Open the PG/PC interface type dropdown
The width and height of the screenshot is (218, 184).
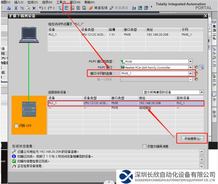[x=190, y=61]
